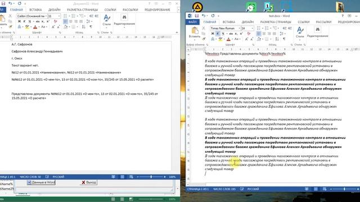Toggle Italic (К) in test.docx window
This screenshot has height=202, width=360.
(x=218, y=34)
